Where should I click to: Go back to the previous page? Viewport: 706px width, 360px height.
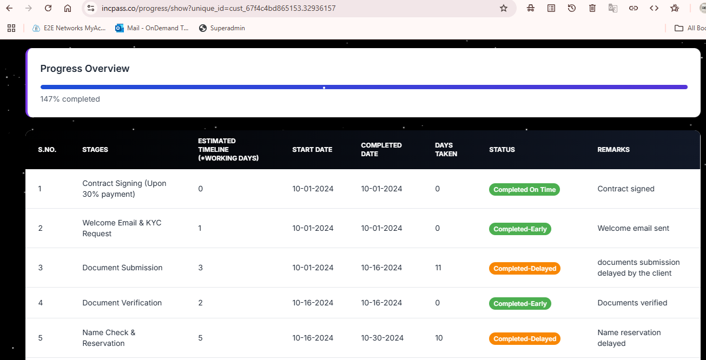pos(9,8)
